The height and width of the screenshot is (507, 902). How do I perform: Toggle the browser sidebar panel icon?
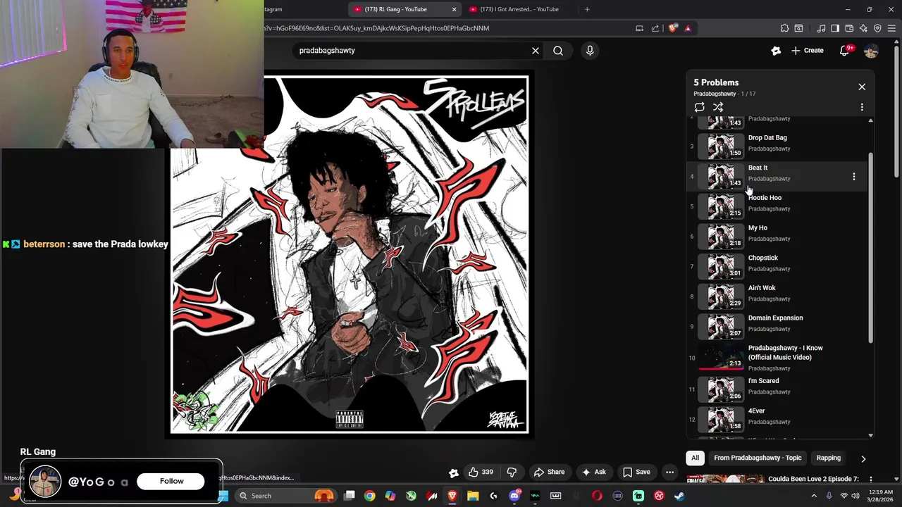(835, 28)
